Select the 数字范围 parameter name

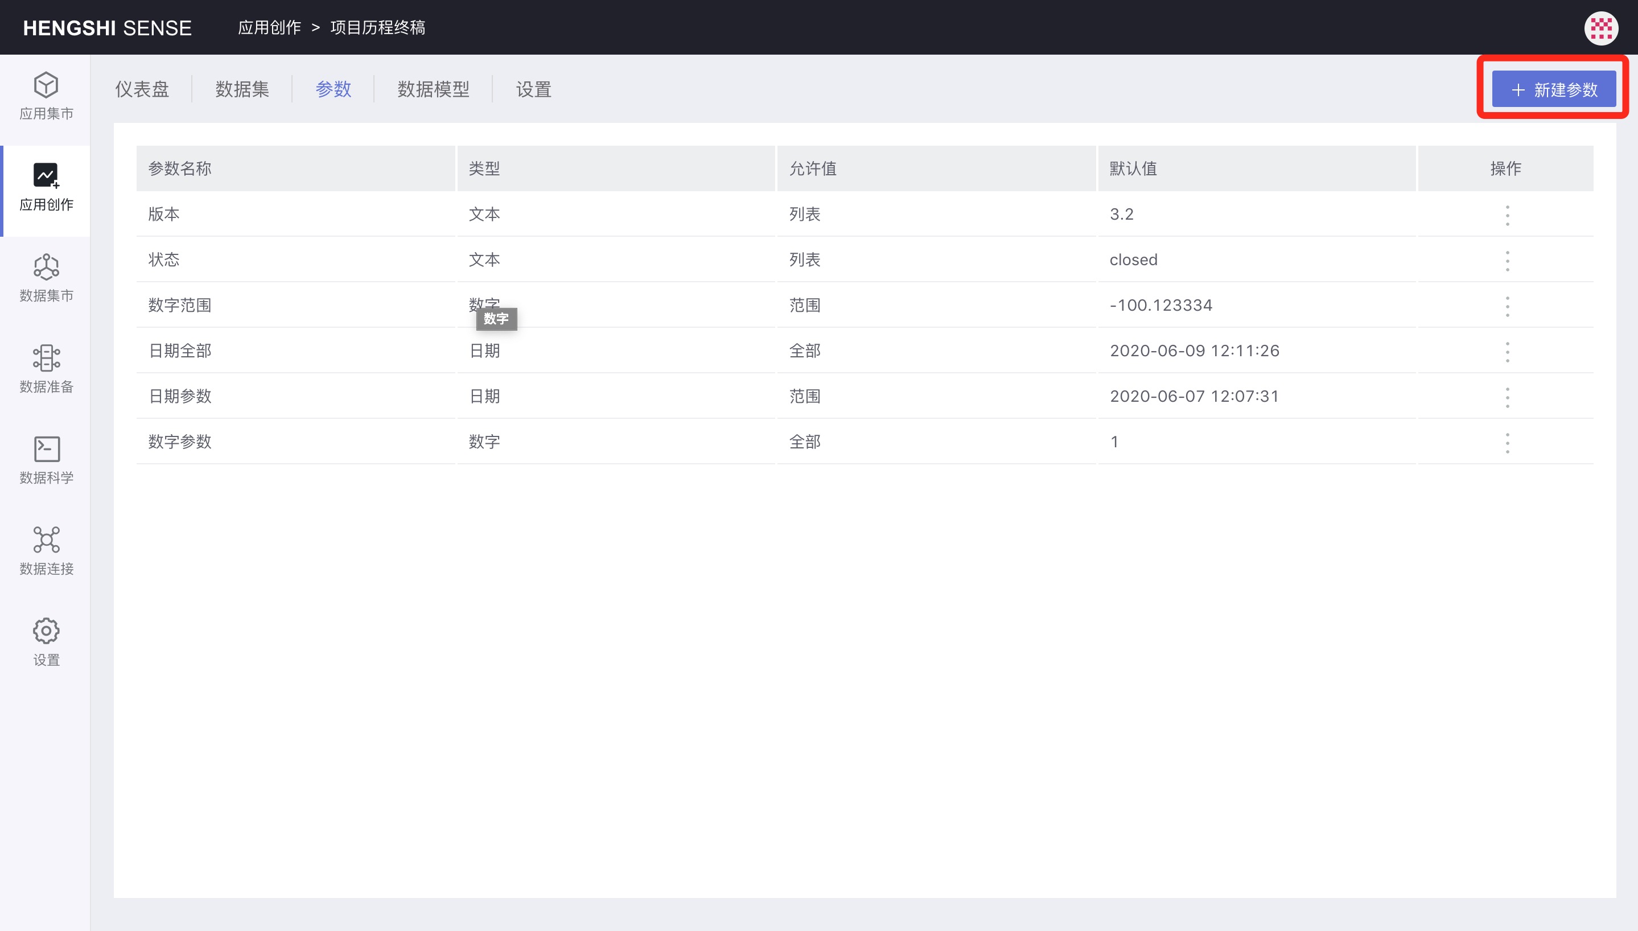(x=180, y=305)
